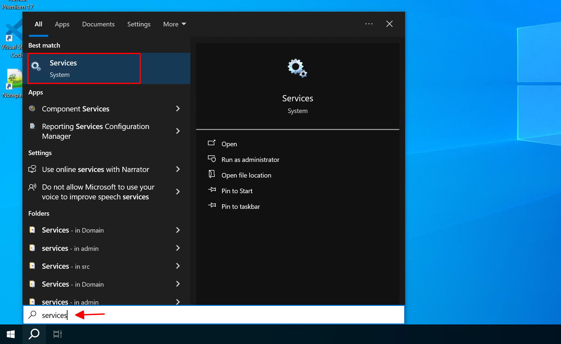Click the Component Services app icon
Screen dimensions: 561x344
click(32, 108)
